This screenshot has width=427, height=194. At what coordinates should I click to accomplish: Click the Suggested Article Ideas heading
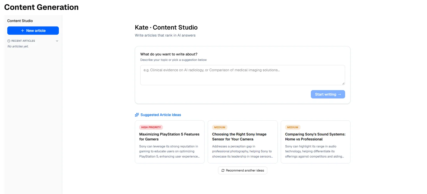pyautogui.click(x=161, y=115)
